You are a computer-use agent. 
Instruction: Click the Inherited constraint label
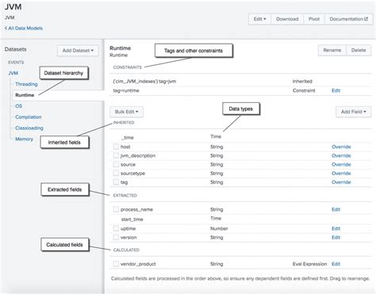click(302, 82)
